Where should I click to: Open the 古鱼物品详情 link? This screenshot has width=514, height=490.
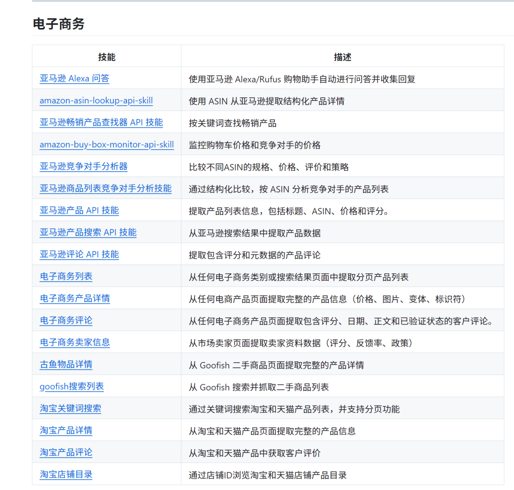[x=66, y=364]
